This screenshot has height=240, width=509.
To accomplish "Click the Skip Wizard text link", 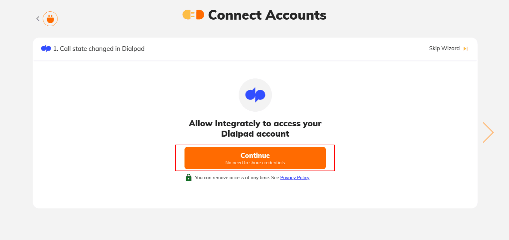I will tap(444, 49).
